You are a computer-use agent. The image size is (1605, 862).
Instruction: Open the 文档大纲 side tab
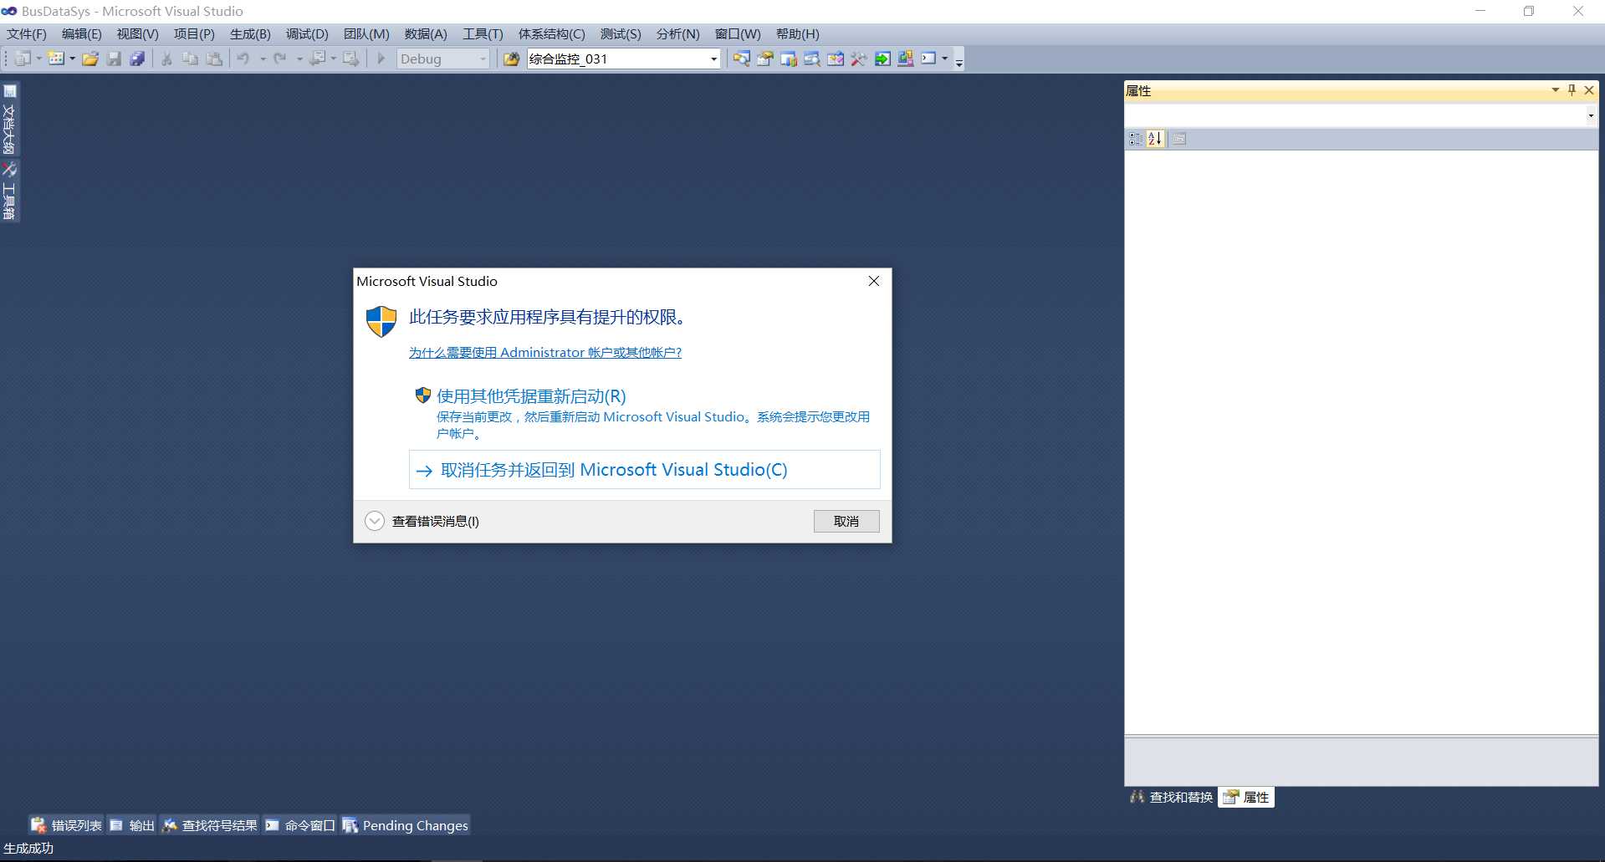pos(9,120)
